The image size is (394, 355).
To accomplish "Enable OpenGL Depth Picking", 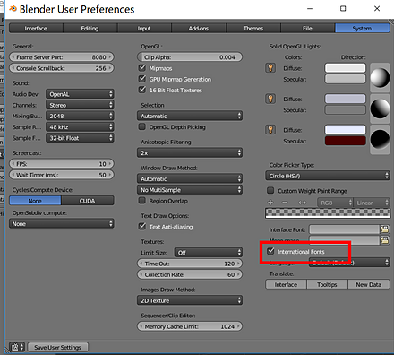I will [142, 126].
